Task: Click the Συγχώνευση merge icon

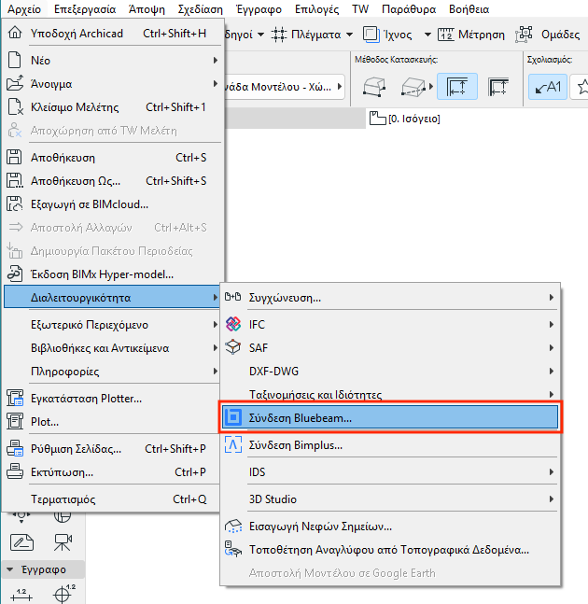Action: pyautogui.click(x=233, y=297)
